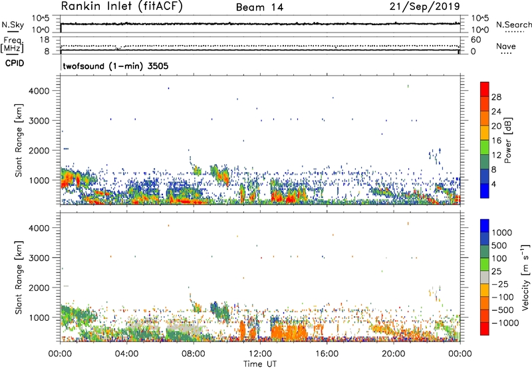Click the 'Rankin Inlet (fitACF)' title

coord(122,7)
